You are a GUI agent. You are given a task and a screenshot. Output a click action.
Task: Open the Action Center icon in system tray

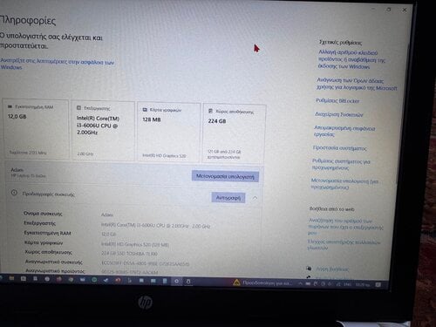378,284
